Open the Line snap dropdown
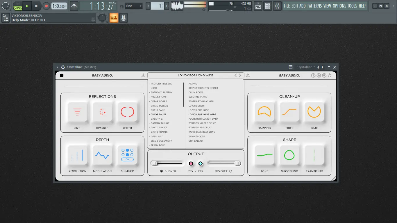Viewport: 397px width, 223px height. coord(134,6)
